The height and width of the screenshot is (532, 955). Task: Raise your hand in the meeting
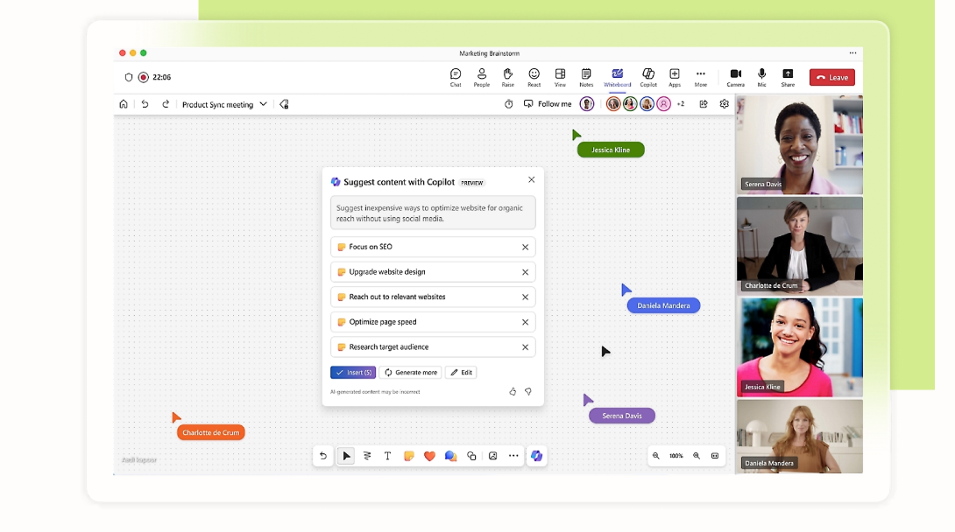[x=507, y=77]
